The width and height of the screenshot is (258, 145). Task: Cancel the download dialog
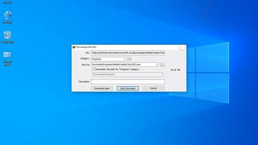[153, 88]
